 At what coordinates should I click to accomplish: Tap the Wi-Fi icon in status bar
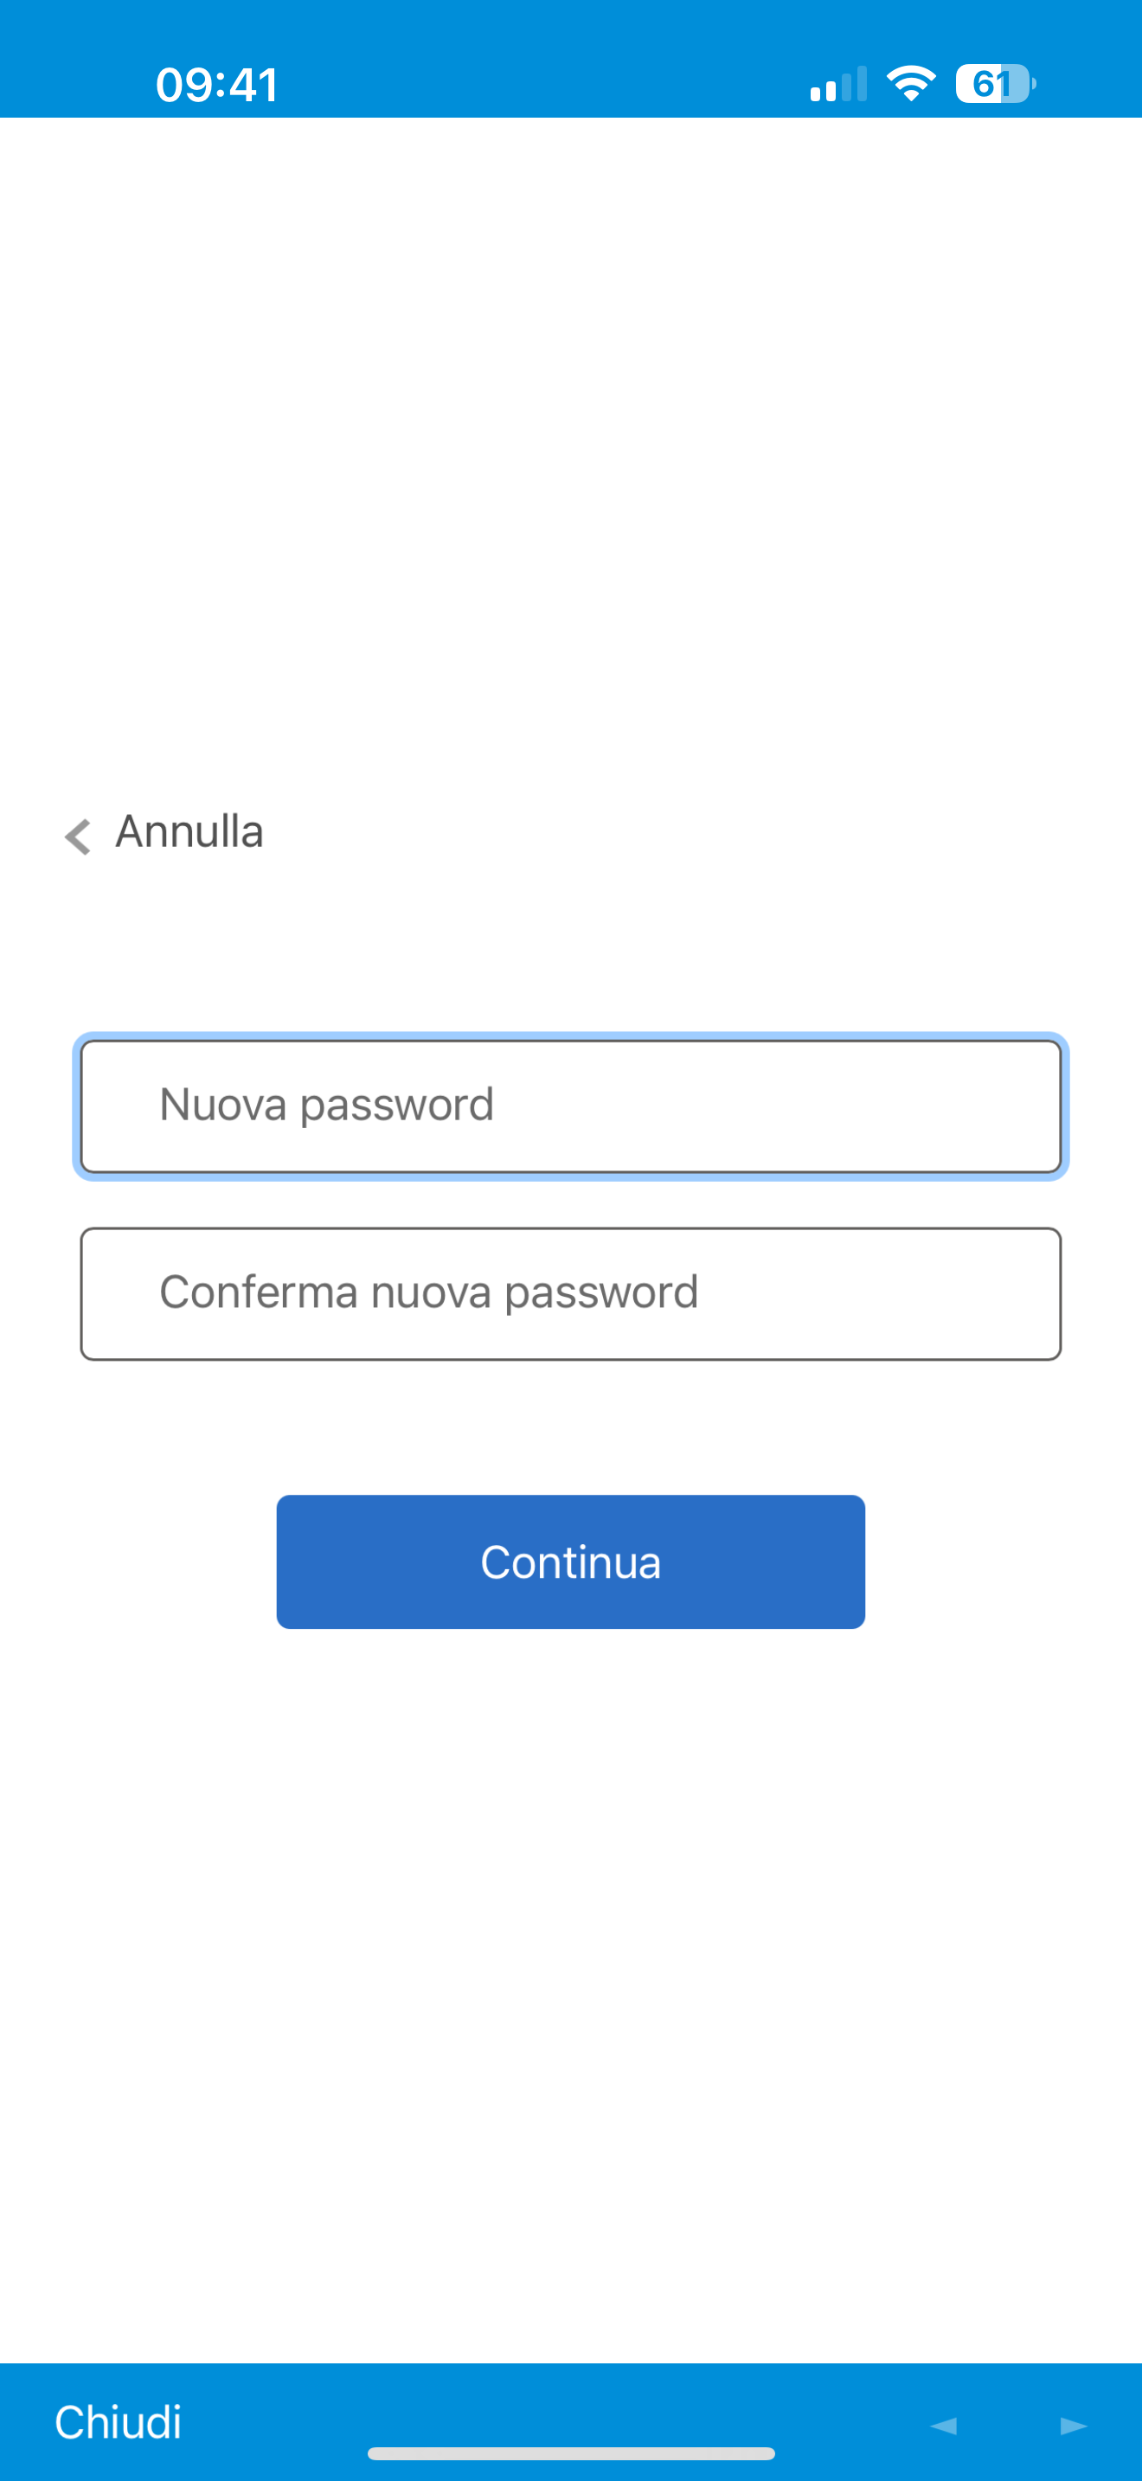point(911,84)
